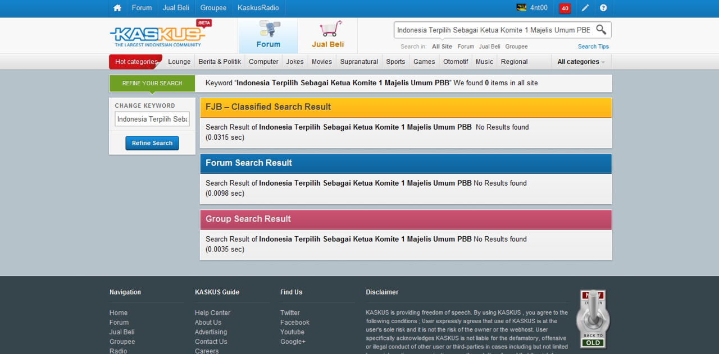Click the home icon in top bar
719x354 pixels.
point(117,8)
